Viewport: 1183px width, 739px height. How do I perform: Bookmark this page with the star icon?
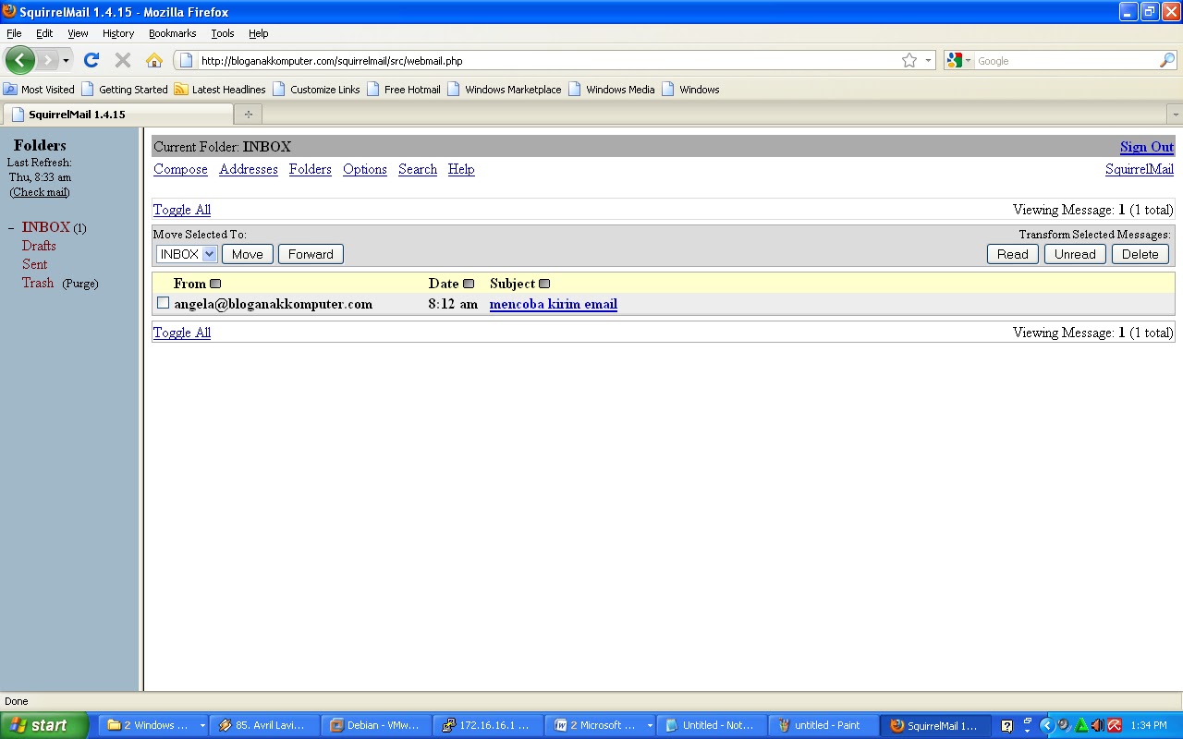tap(909, 60)
